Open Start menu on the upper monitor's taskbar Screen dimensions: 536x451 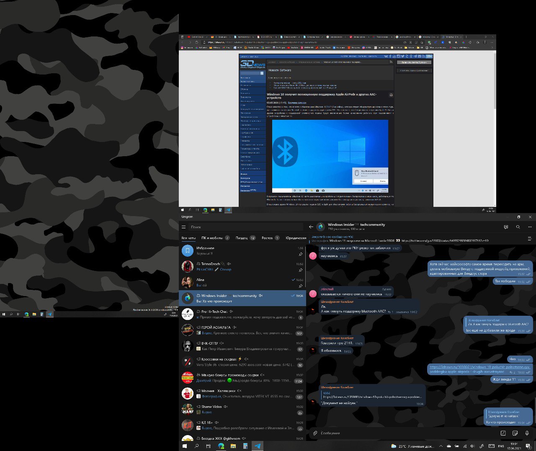coord(183,210)
